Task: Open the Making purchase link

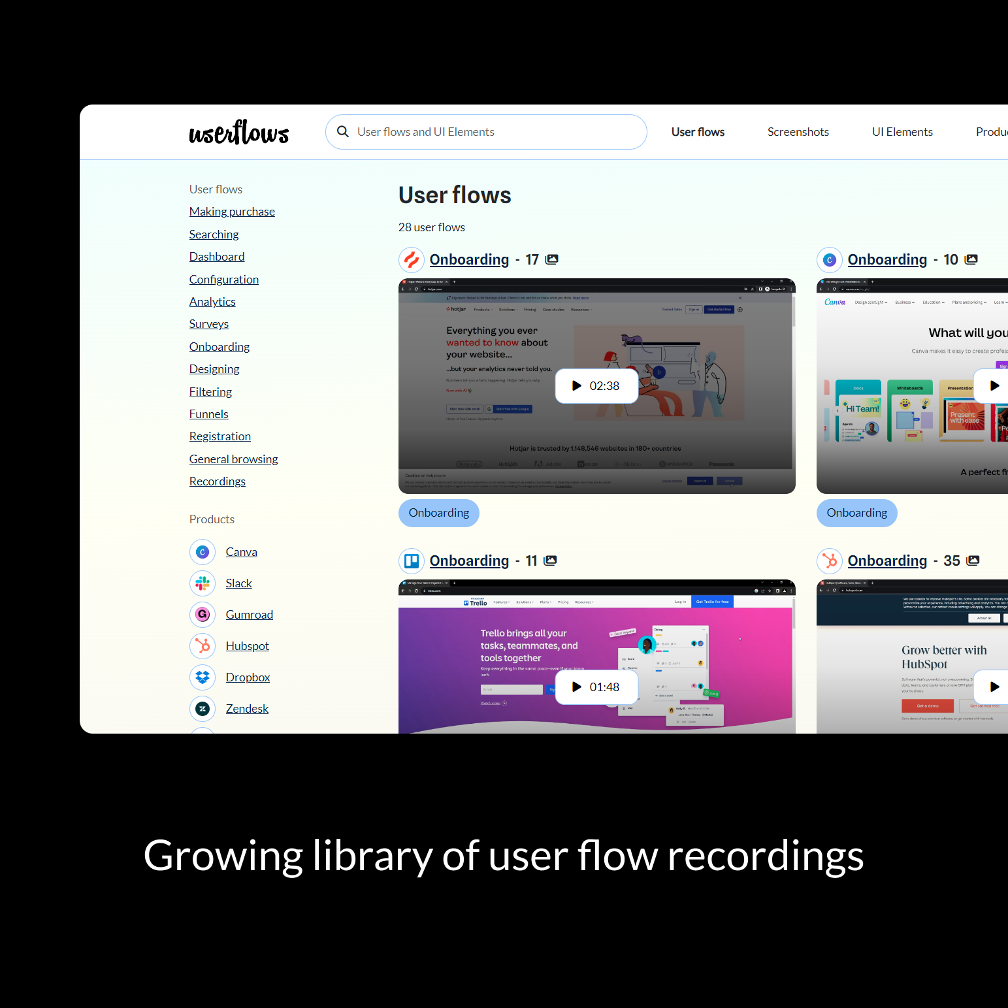Action: pyautogui.click(x=232, y=212)
